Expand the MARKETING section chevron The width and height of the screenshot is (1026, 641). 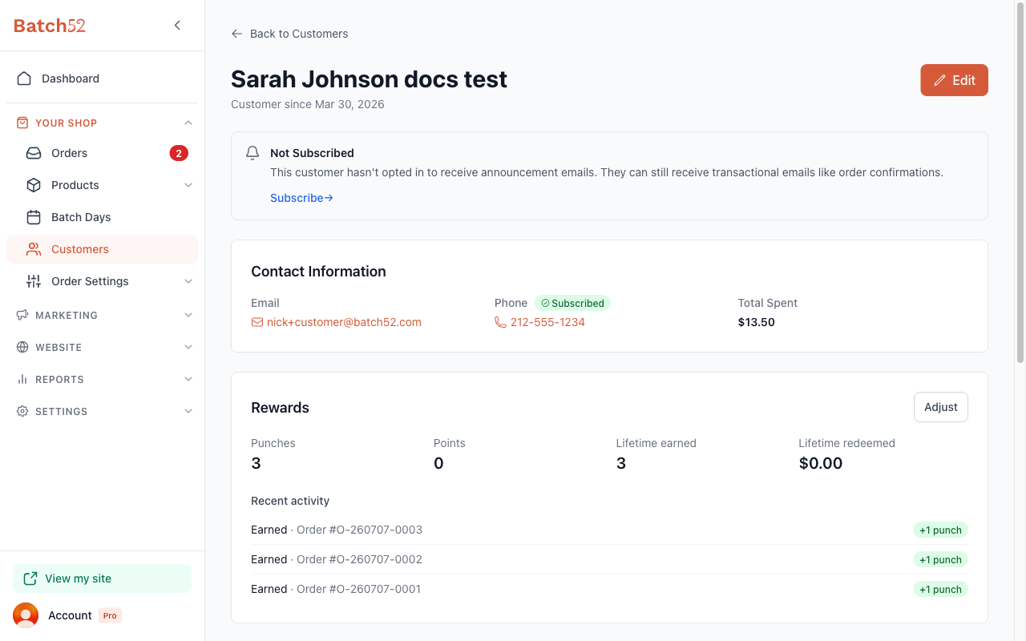tap(188, 315)
